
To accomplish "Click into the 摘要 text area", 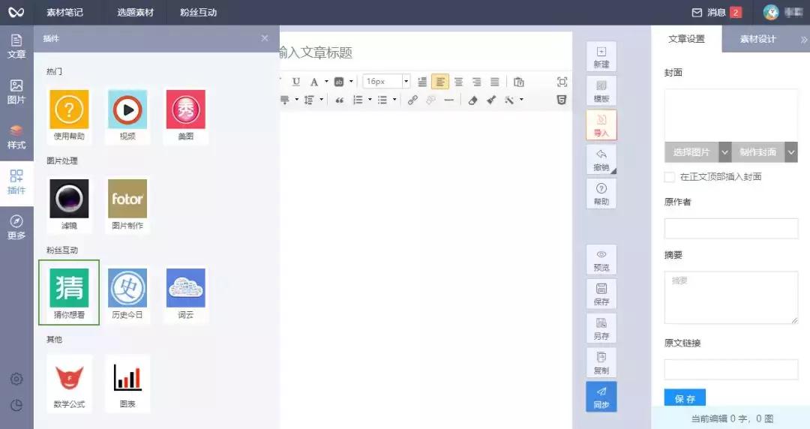I will [731, 298].
